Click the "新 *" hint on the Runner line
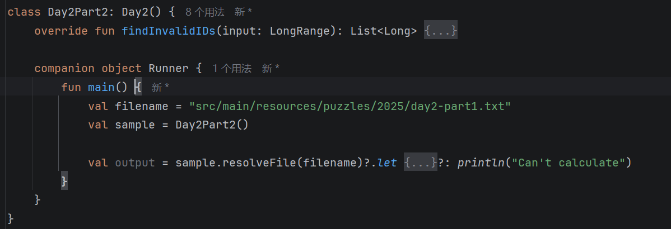The width and height of the screenshot is (671, 229). click(x=271, y=69)
